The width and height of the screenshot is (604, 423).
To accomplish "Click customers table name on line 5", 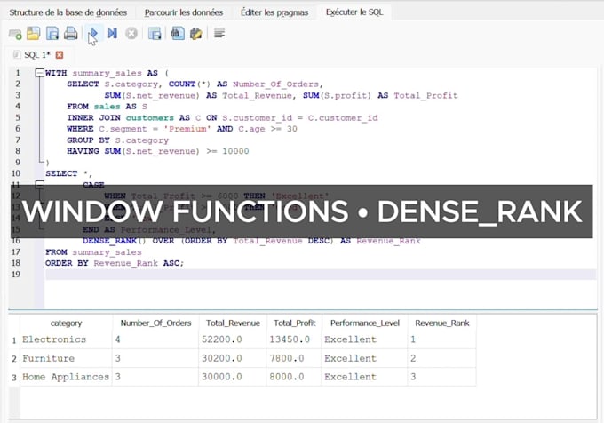I will point(150,118).
